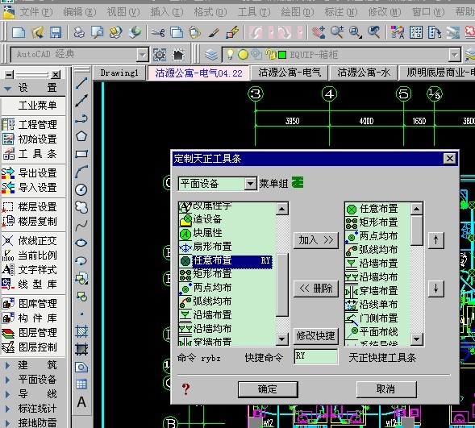Click the red question mark help icon
Screen dimensions: 475x428
pos(185,389)
